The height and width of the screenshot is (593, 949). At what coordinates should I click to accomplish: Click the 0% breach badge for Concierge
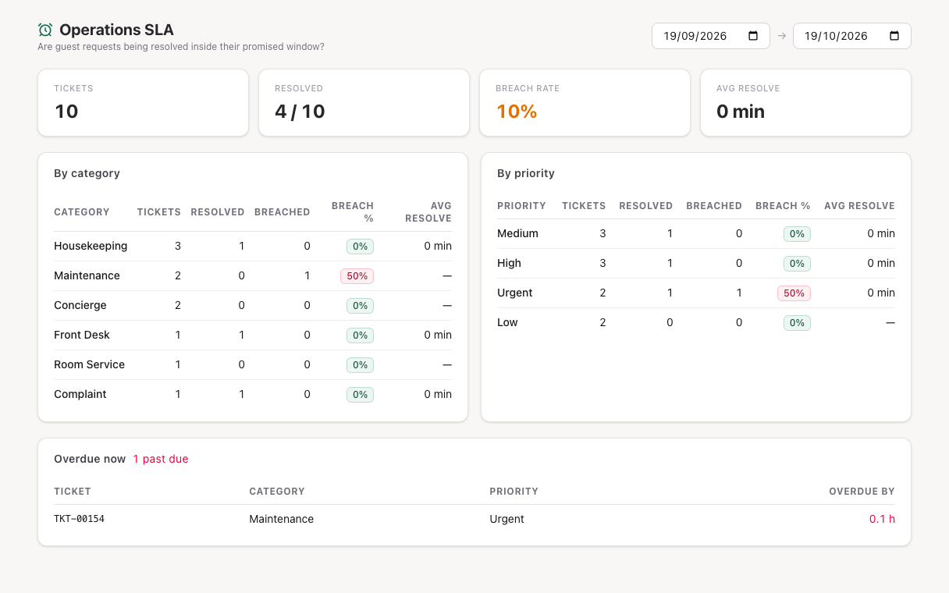pyautogui.click(x=360, y=306)
